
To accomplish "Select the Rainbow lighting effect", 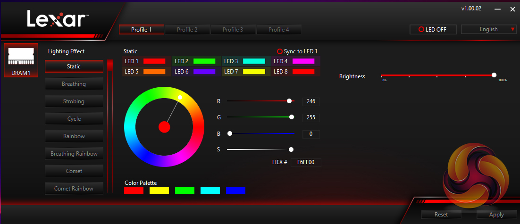I will (x=74, y=136).
